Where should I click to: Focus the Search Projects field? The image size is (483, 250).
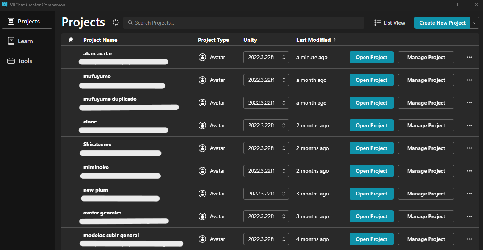pyautogui.click(x=243, y=23)
